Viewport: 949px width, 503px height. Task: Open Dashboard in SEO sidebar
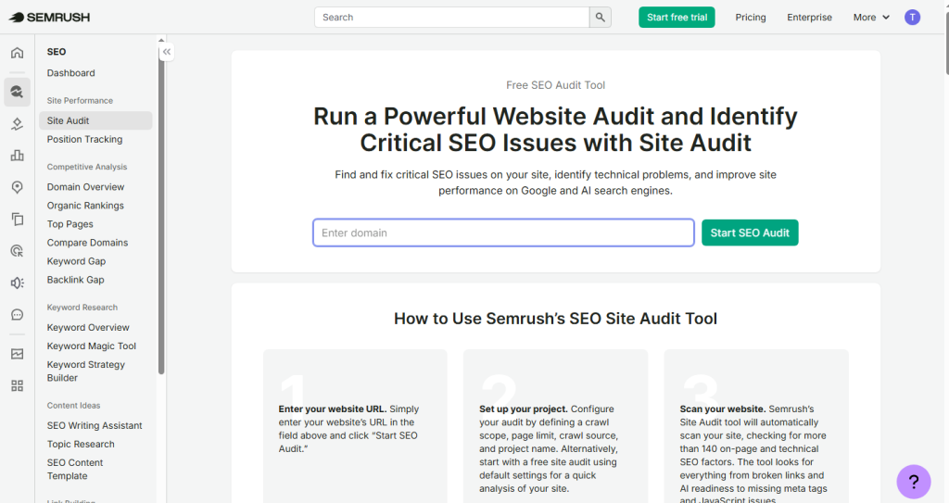point(70,73)
